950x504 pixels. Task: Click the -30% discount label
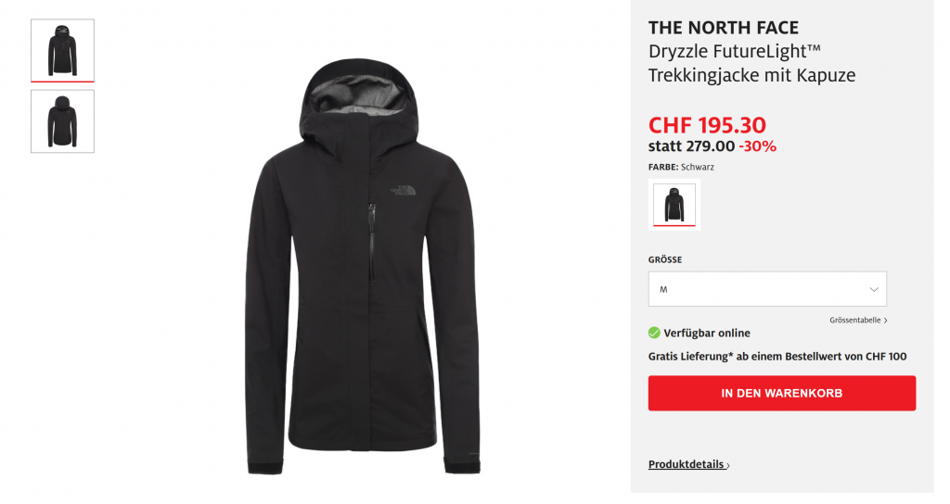757,146
